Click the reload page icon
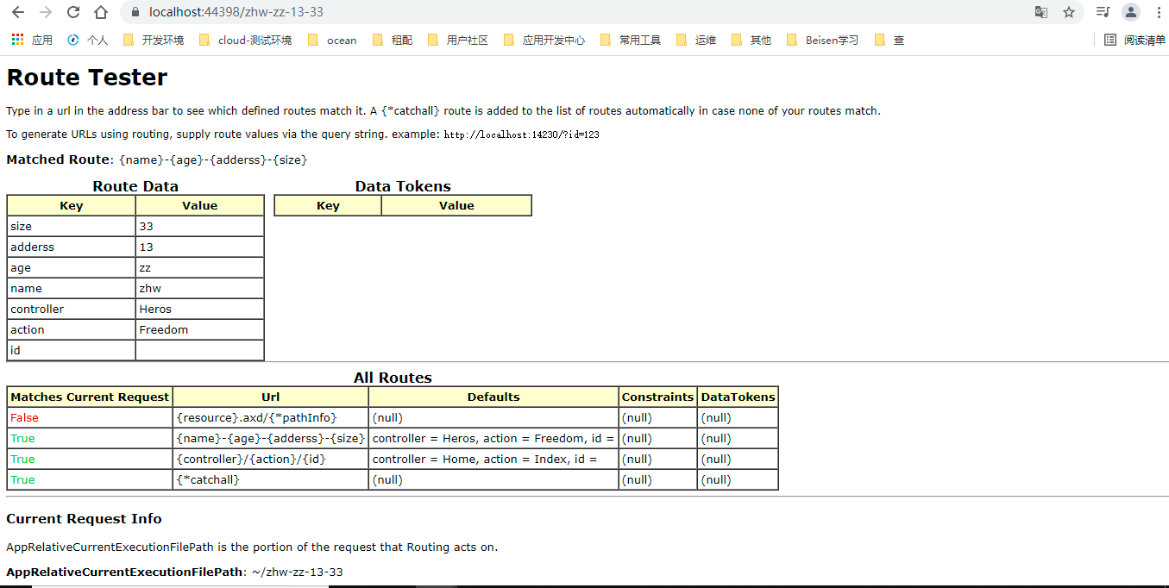Image resolution: width=1169 pixels, height=588 pixels. 72,14
